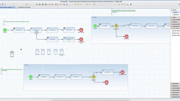Click the 'On Update' subprocess title
180x101 pixels.
pos(94,17)
